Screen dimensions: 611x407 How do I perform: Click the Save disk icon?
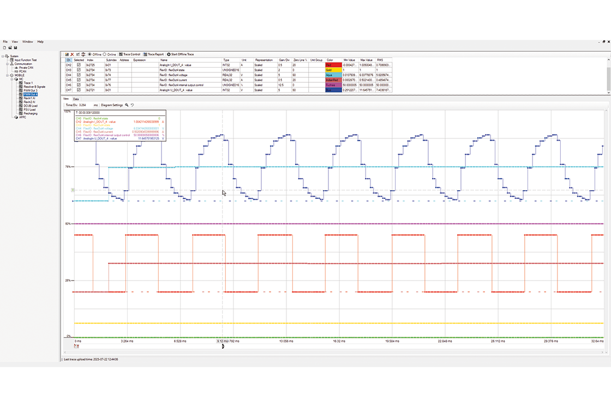click(16, 47)
